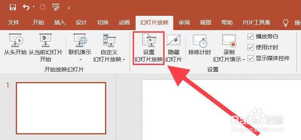Open 设置幻灯片放映 dialog
The height and width of the screenshot is (140, 301).
coord(149,48)
